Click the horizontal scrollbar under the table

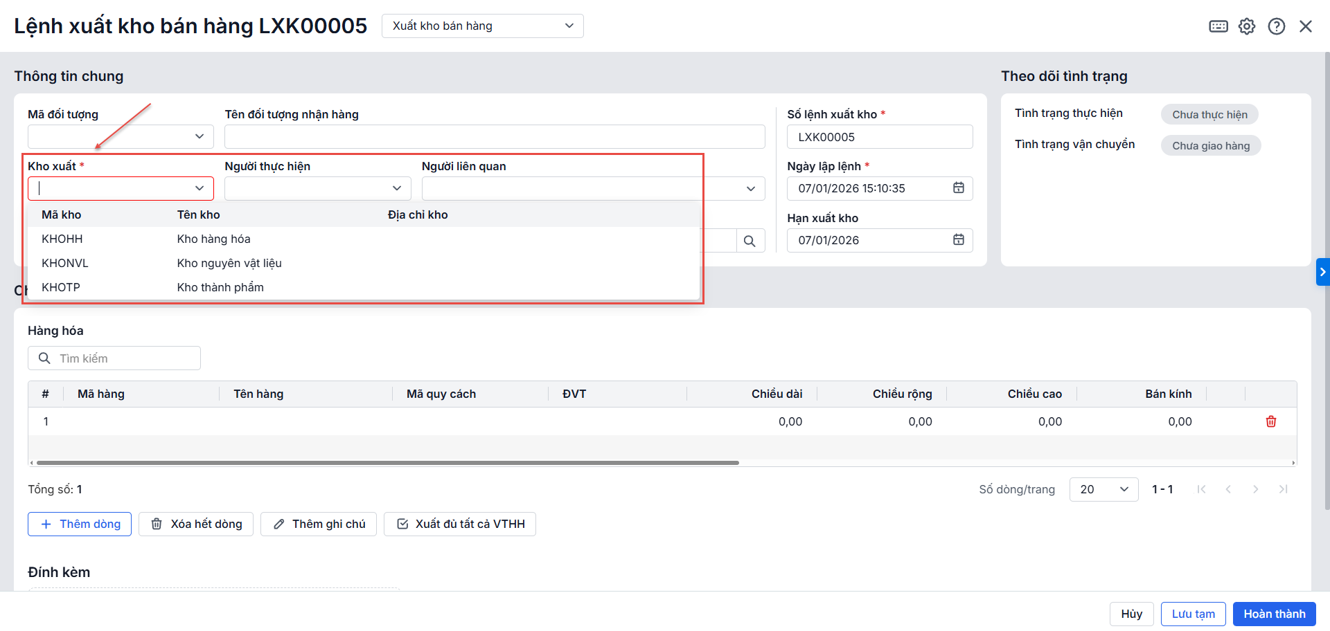(388, 462)
